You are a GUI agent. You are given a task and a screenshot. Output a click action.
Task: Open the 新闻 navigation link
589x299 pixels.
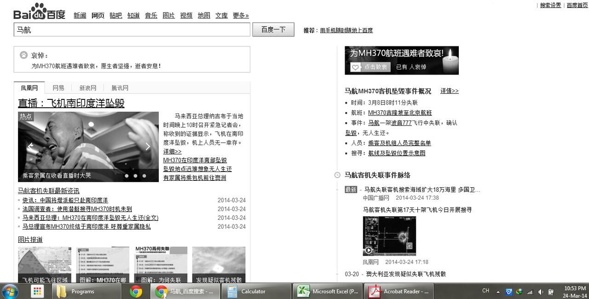click(x=80, y=16)
